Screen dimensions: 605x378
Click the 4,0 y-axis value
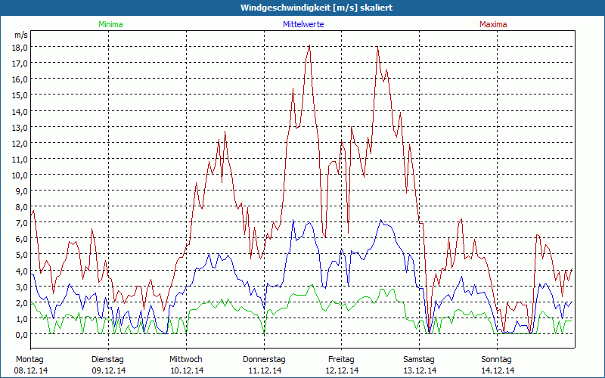pyautogui.click(x=23, y=271)
